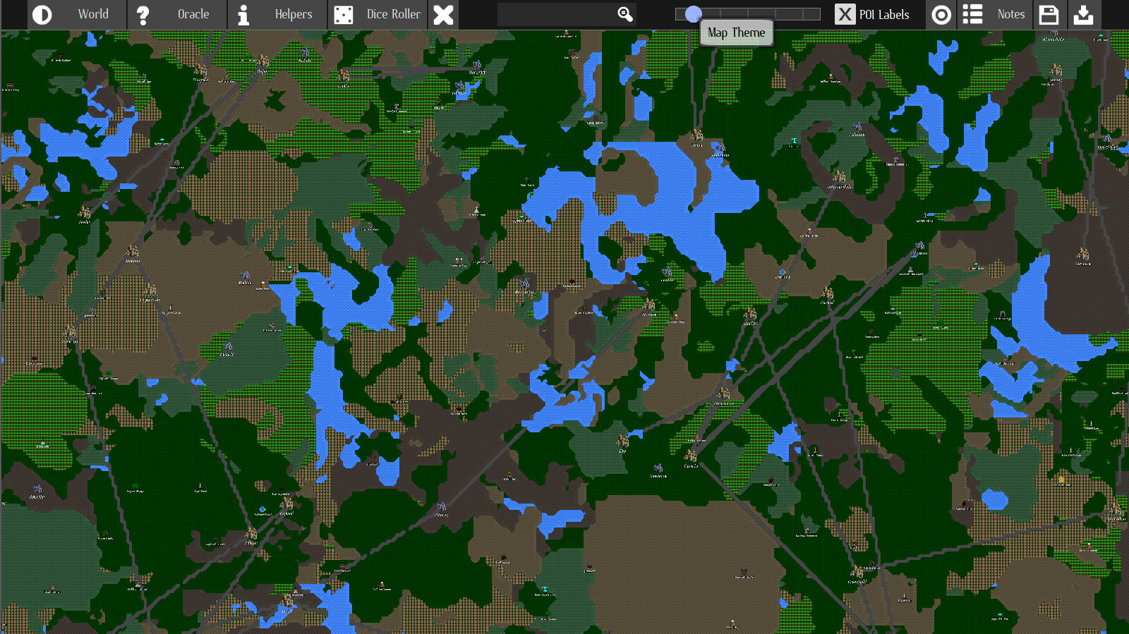Viewport: 1129px width, 634px height.
Task: Click the download icon
Action: click(1084, 15)
